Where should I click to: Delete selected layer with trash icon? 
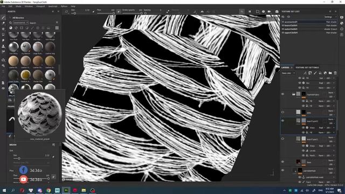pos(335,73)
